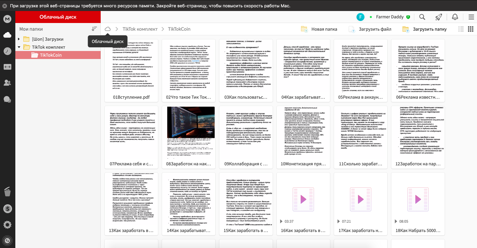Viewport: 477px width, 248px height.
Task: Click the rocket icon in top bar
Action: point(438,17)
